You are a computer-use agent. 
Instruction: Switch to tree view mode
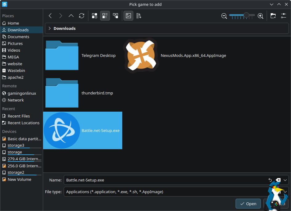pyautogui.click(x=115, y=16)
